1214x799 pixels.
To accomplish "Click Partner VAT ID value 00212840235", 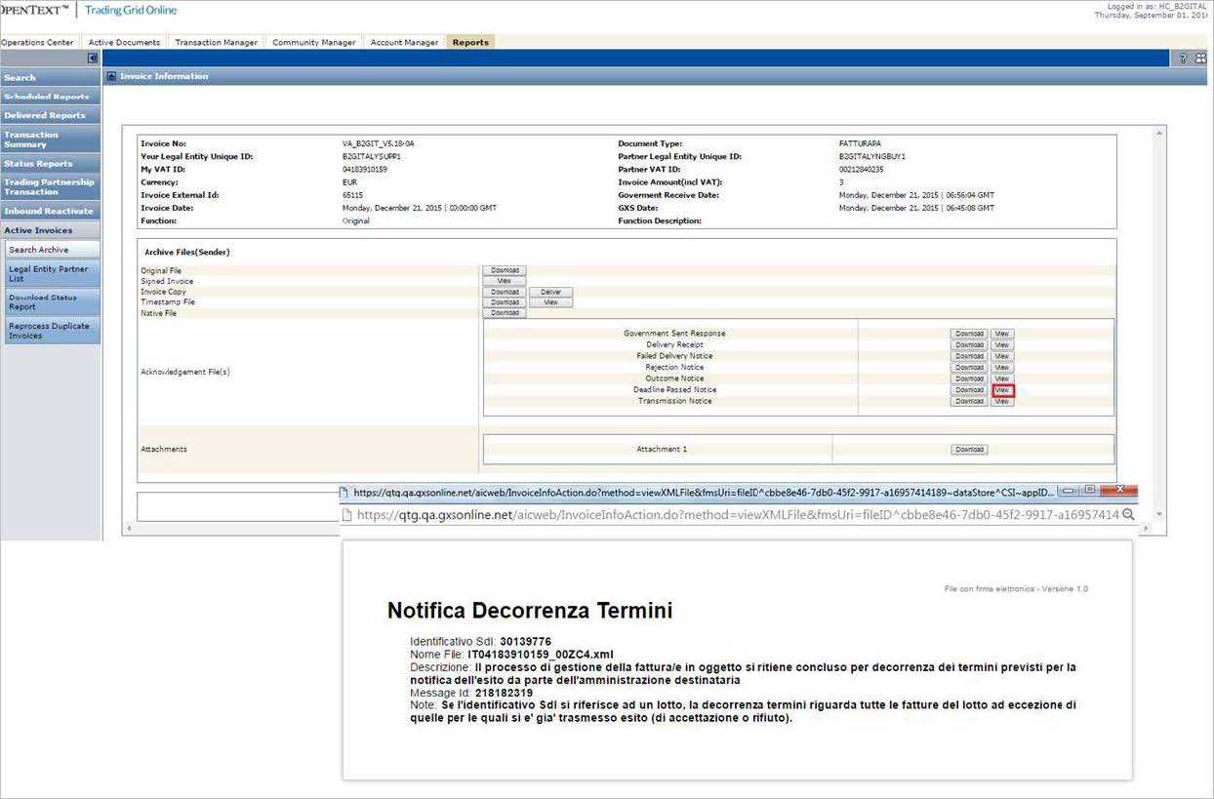I will [x=862, y=170].
